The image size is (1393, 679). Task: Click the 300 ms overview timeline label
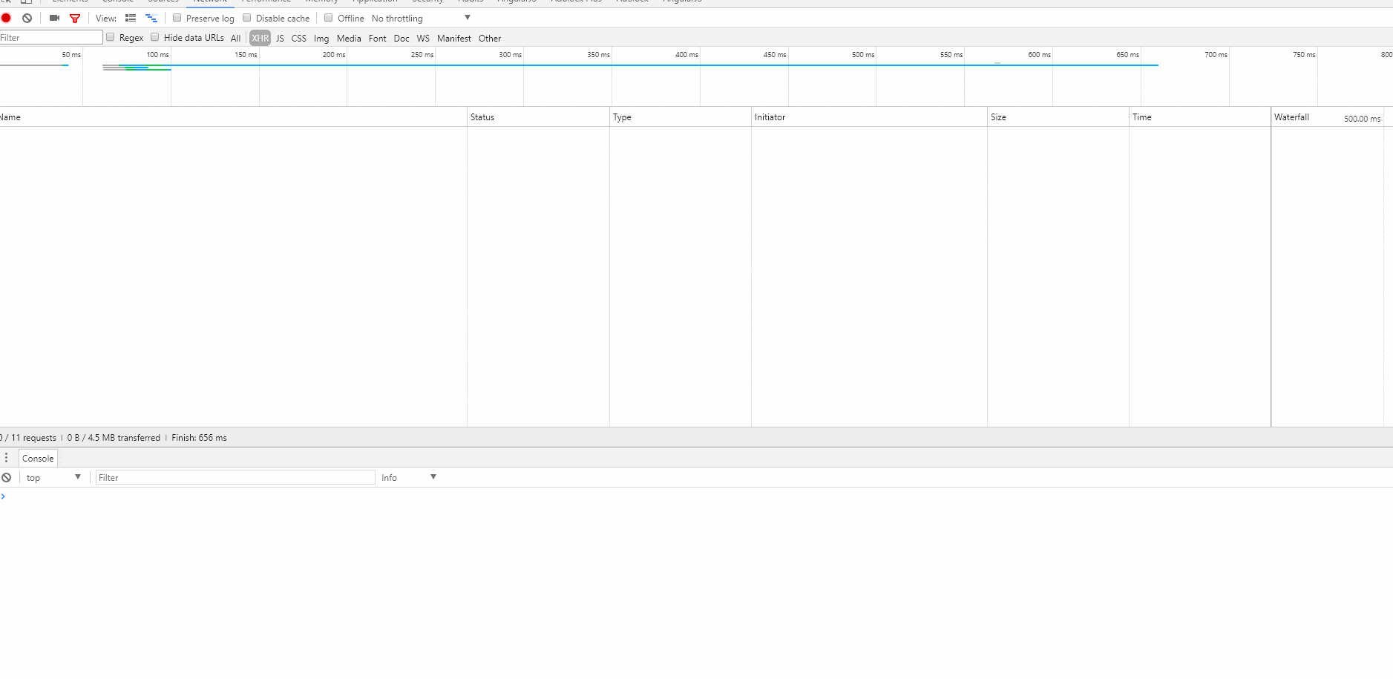pyautogui.click(x=510, y=55)
